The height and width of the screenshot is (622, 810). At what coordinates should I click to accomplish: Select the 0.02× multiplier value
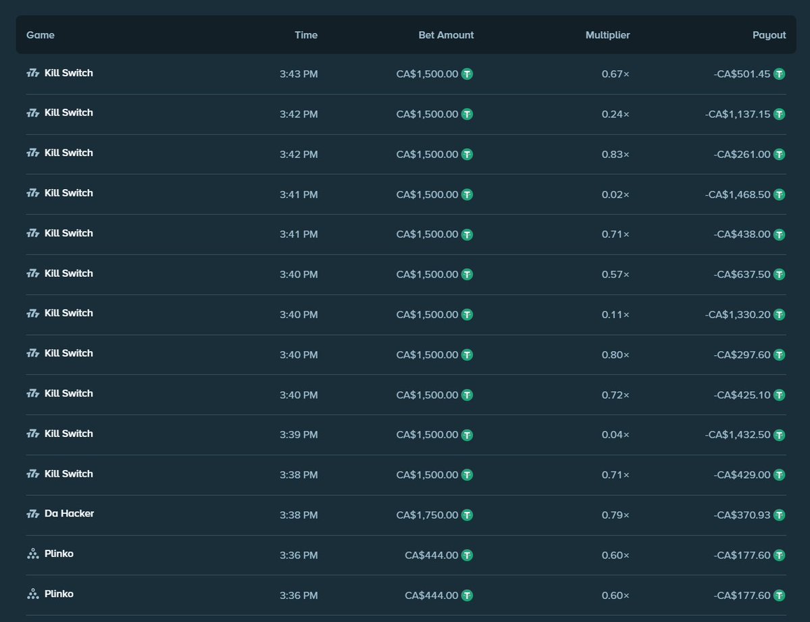tap(615, 195)
